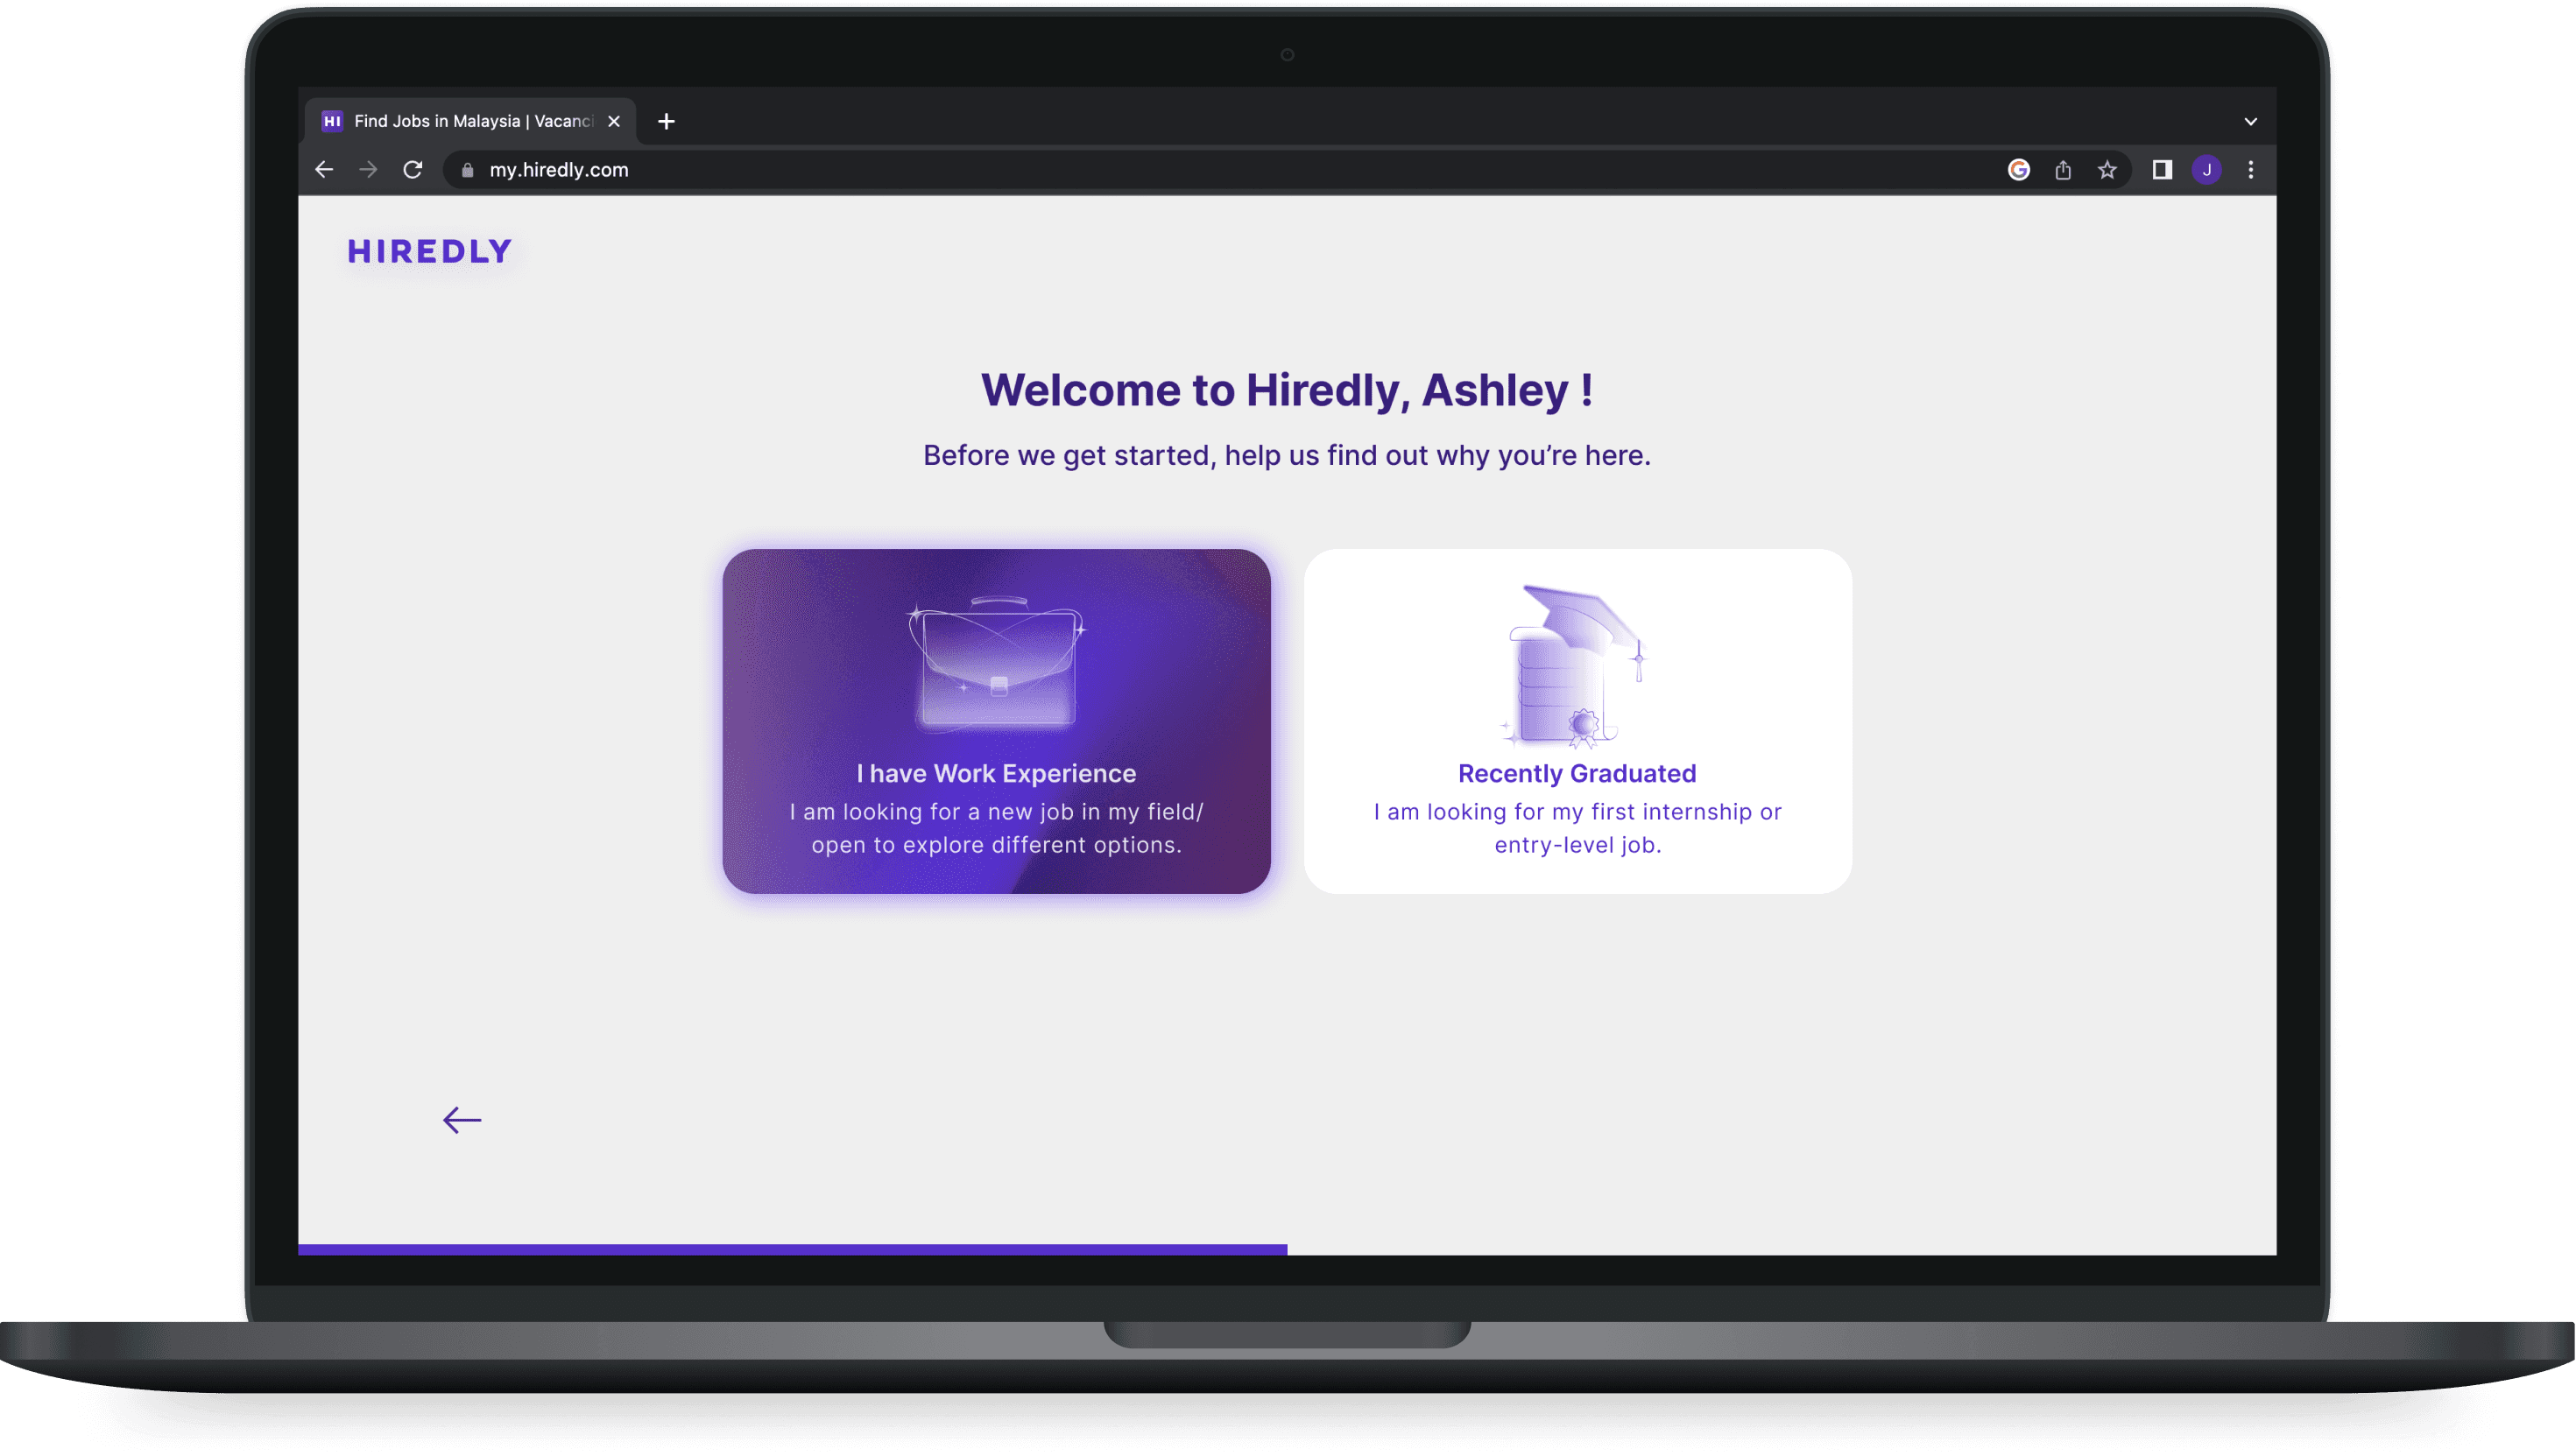Click the purple onboarding progress bar
The height and width of the screenshot is (1456, 2576).
pos(793,1249)
